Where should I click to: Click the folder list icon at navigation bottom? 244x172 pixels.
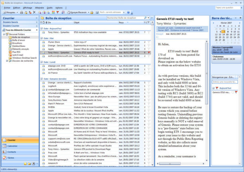[x=29, y=164]
